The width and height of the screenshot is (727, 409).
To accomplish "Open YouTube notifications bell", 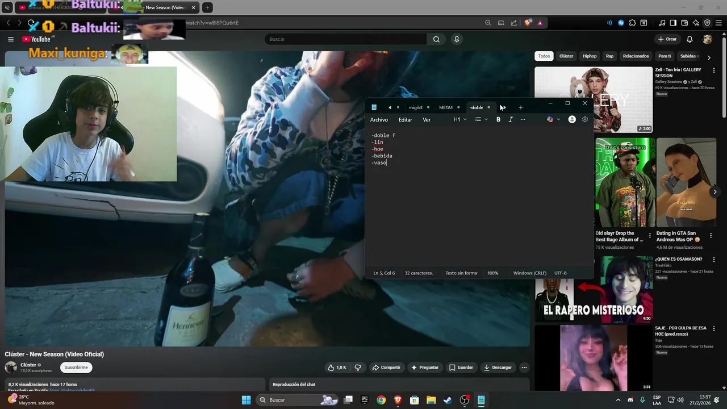I will pos(690,39).
